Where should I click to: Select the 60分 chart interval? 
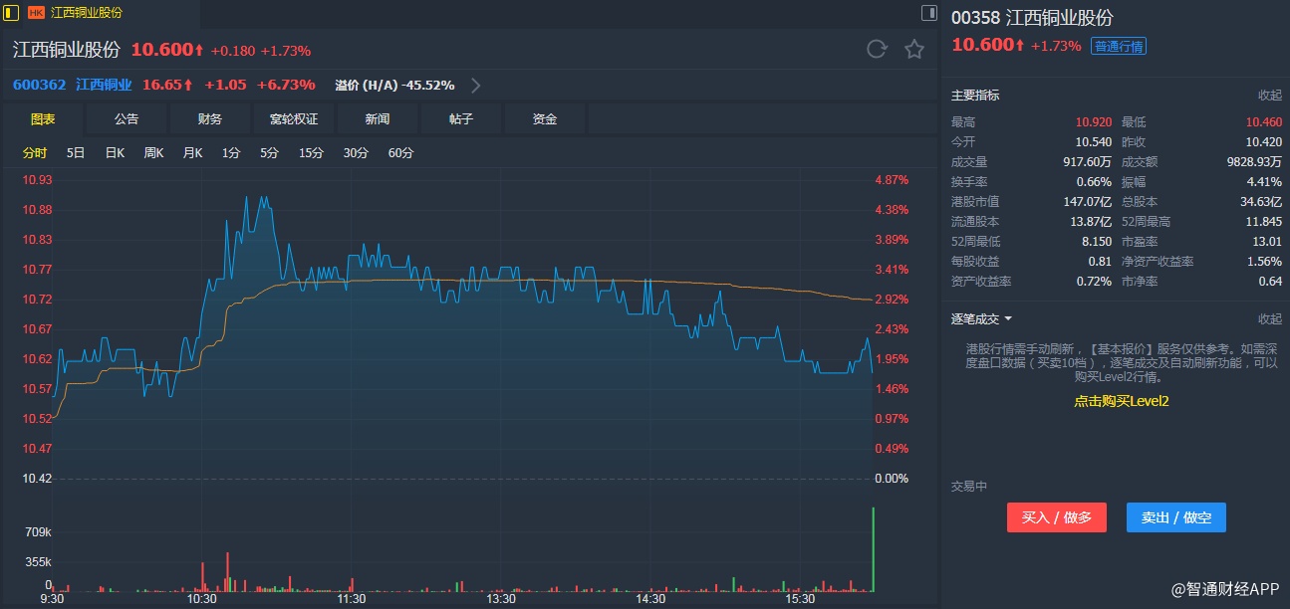[x=400, y=152]
